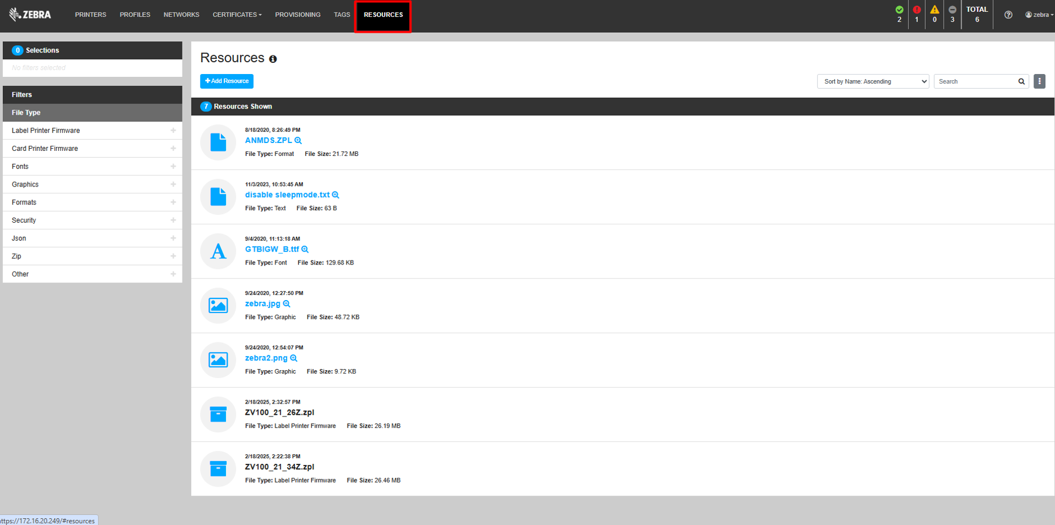This screenshot has height=525, width=1055.
Task: Click the Zebra logo
Action: click(30, 15)
